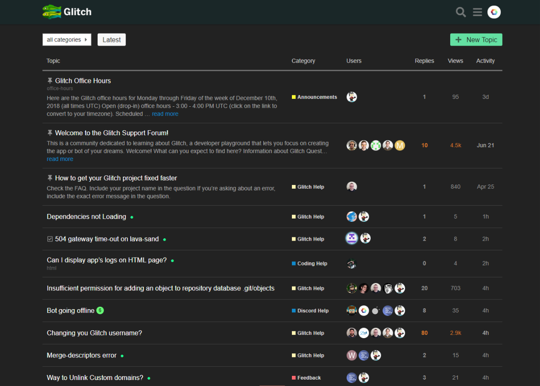
Task: Open Insufficient permission git/objects topic
Action: click(161, 288)
